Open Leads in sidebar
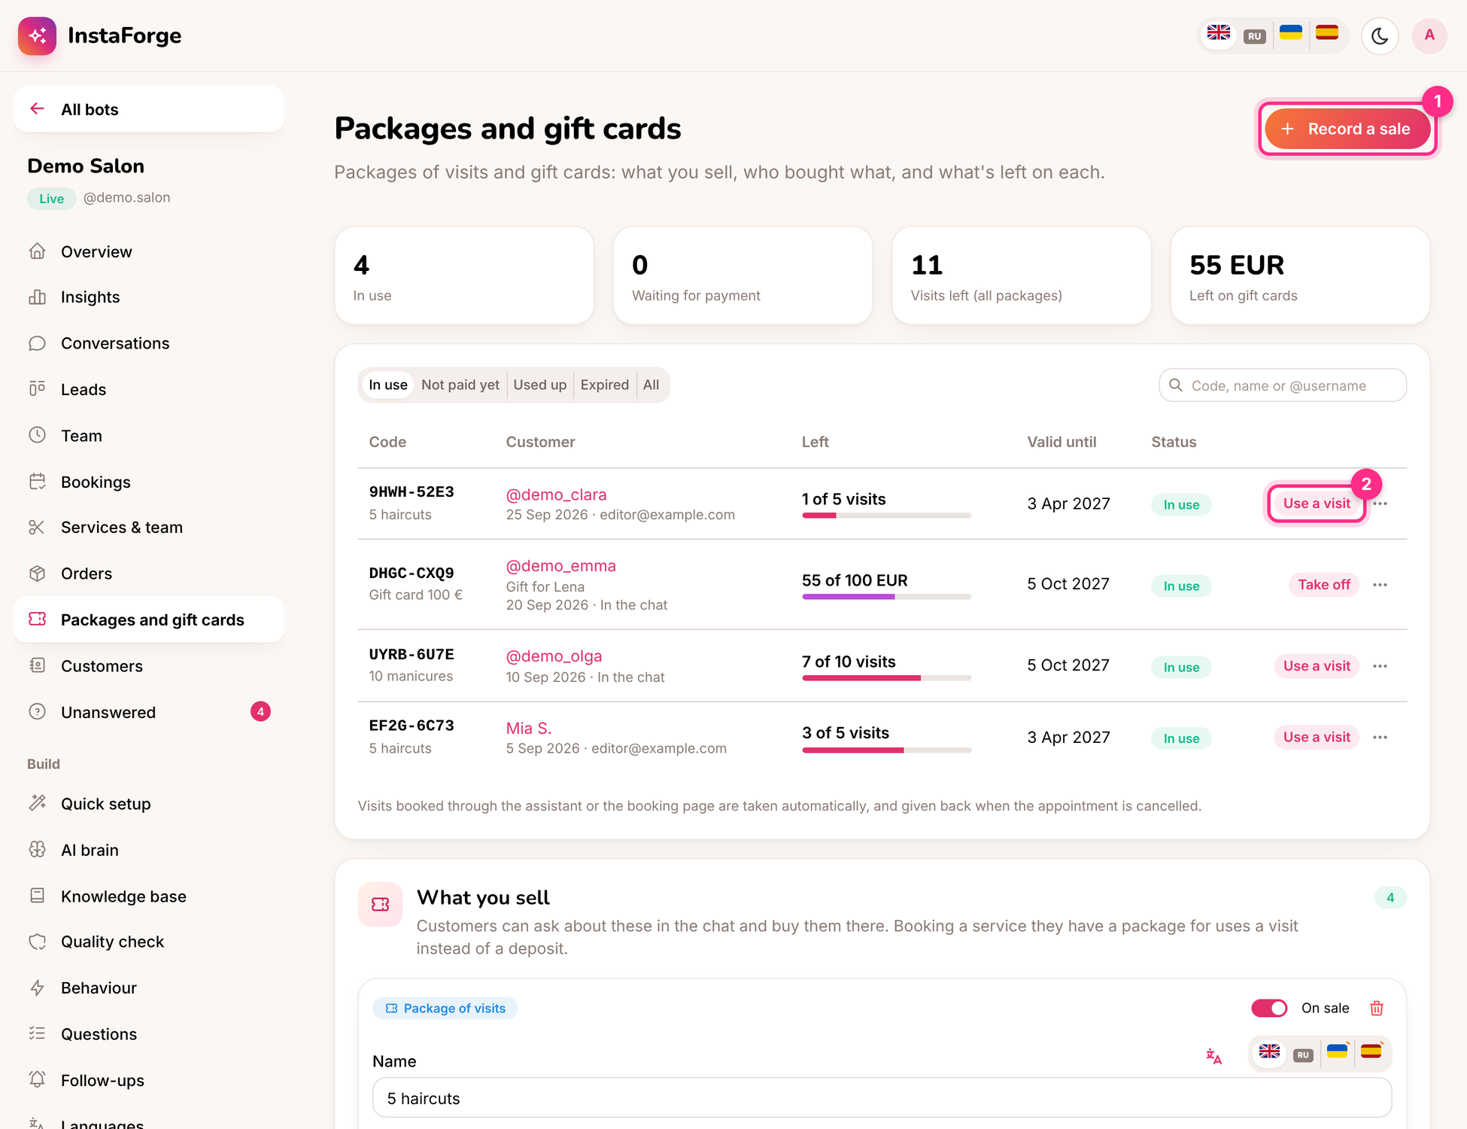Image resolution: width=1467 pixels, height=1129 pixels. click(x=149, y=389)
